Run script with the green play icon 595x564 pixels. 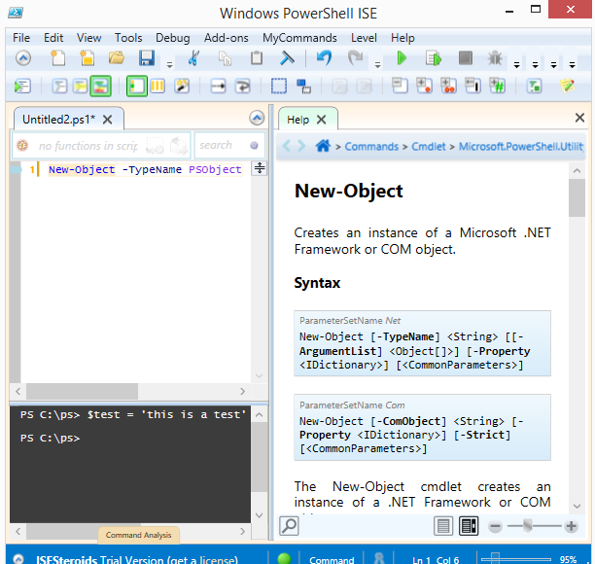402,58
